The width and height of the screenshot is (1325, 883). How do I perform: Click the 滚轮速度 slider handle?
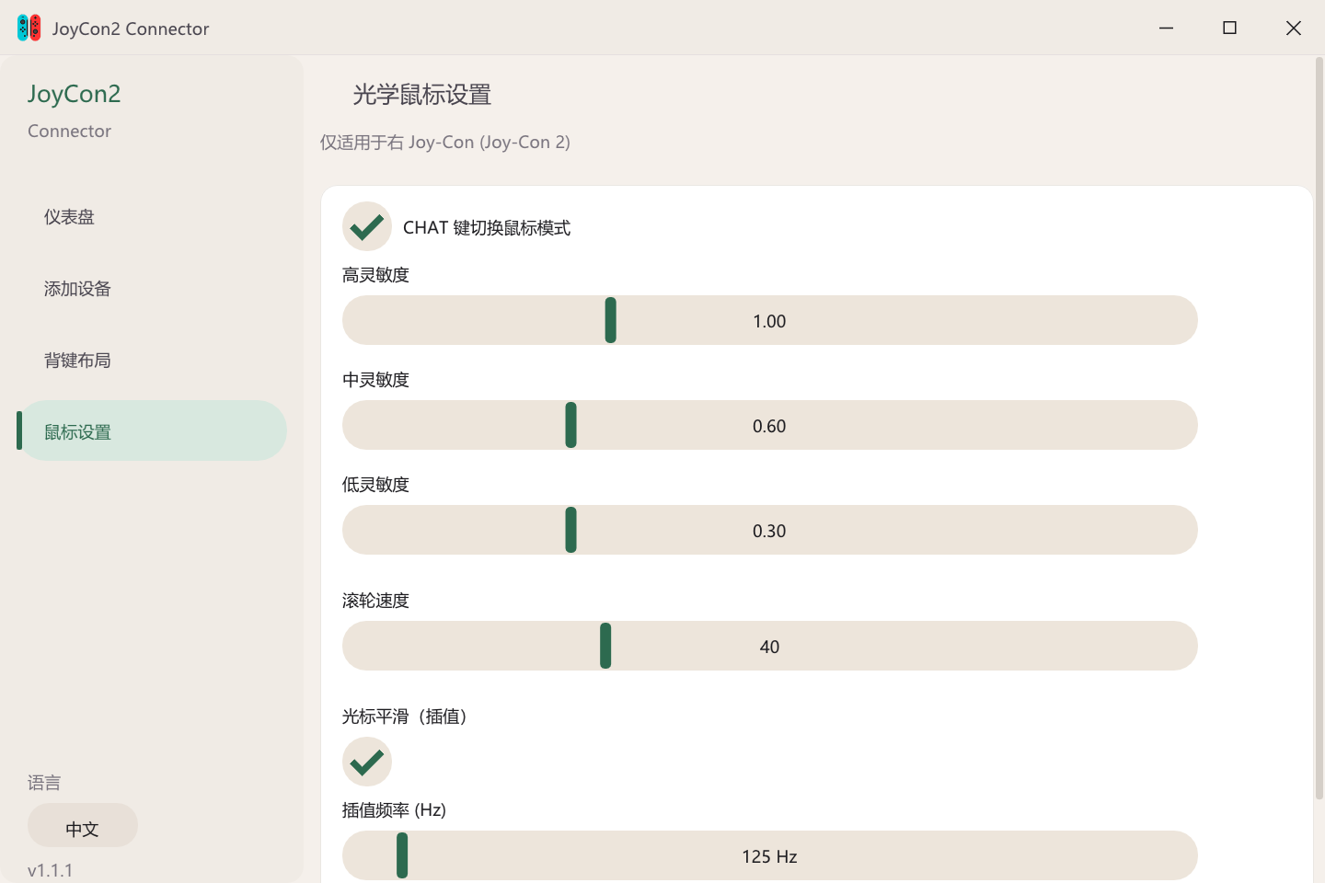coord(605,646)
